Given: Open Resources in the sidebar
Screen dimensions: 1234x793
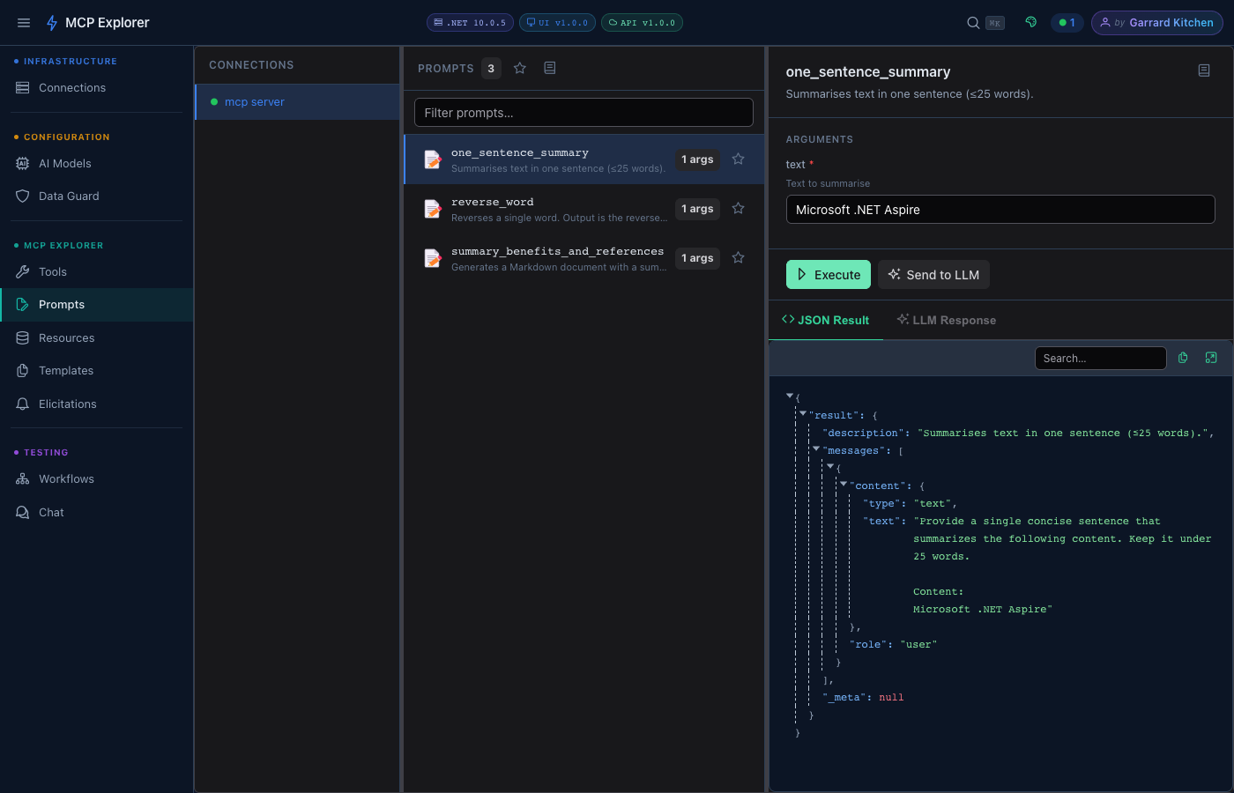Looking at the screenshot, I should pos(66,337).
